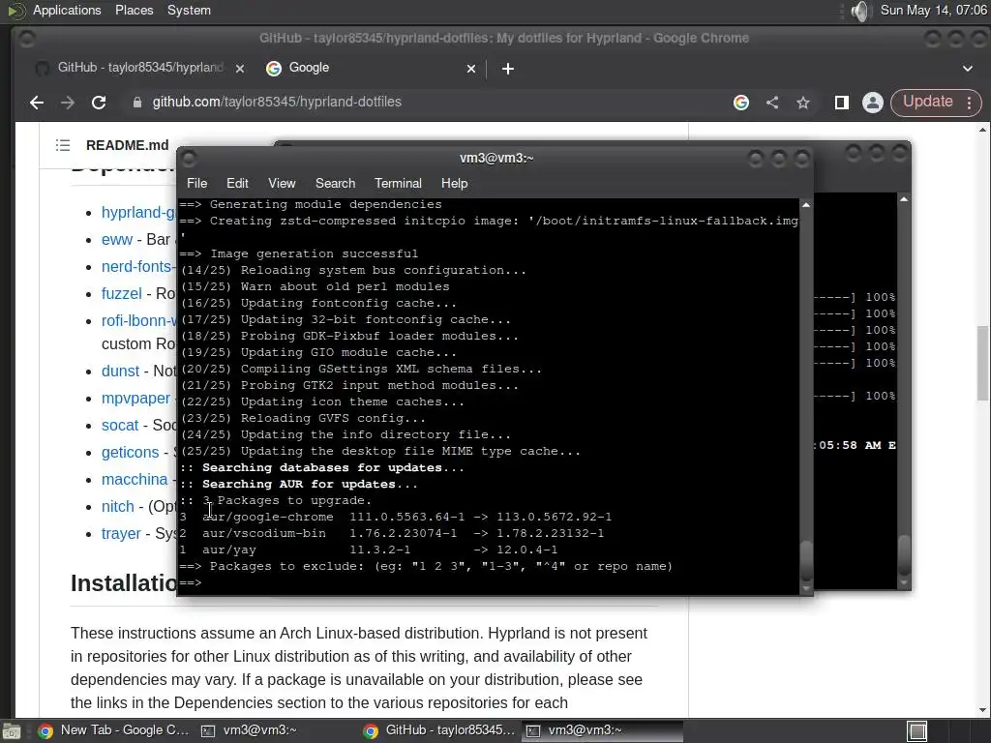Click the terminal scrollbar down arrow
This screenshot has width=991, height=743.
[806, 588]
